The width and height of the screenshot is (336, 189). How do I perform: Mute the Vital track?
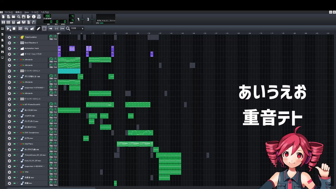pos(14,172)
